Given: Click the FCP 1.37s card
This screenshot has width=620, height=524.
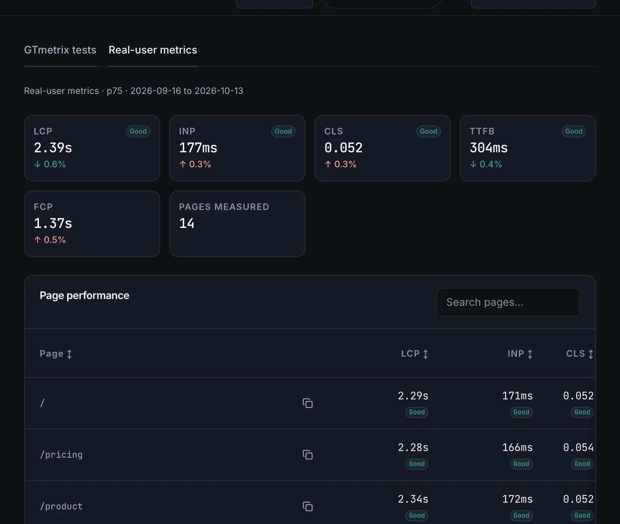Looking at the screenshot, I should (x=92, y=224).
